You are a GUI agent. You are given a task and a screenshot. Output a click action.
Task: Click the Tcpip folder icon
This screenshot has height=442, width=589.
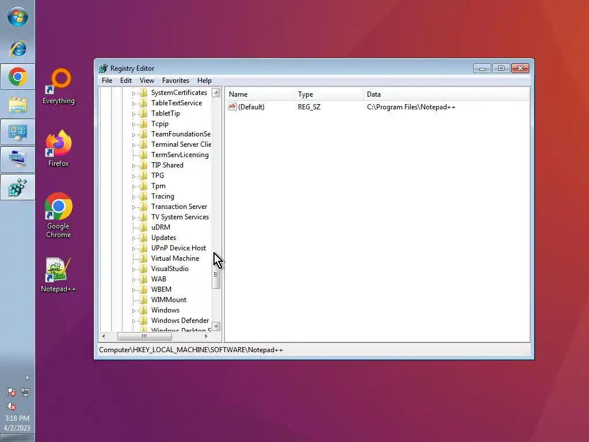[143, 124]
